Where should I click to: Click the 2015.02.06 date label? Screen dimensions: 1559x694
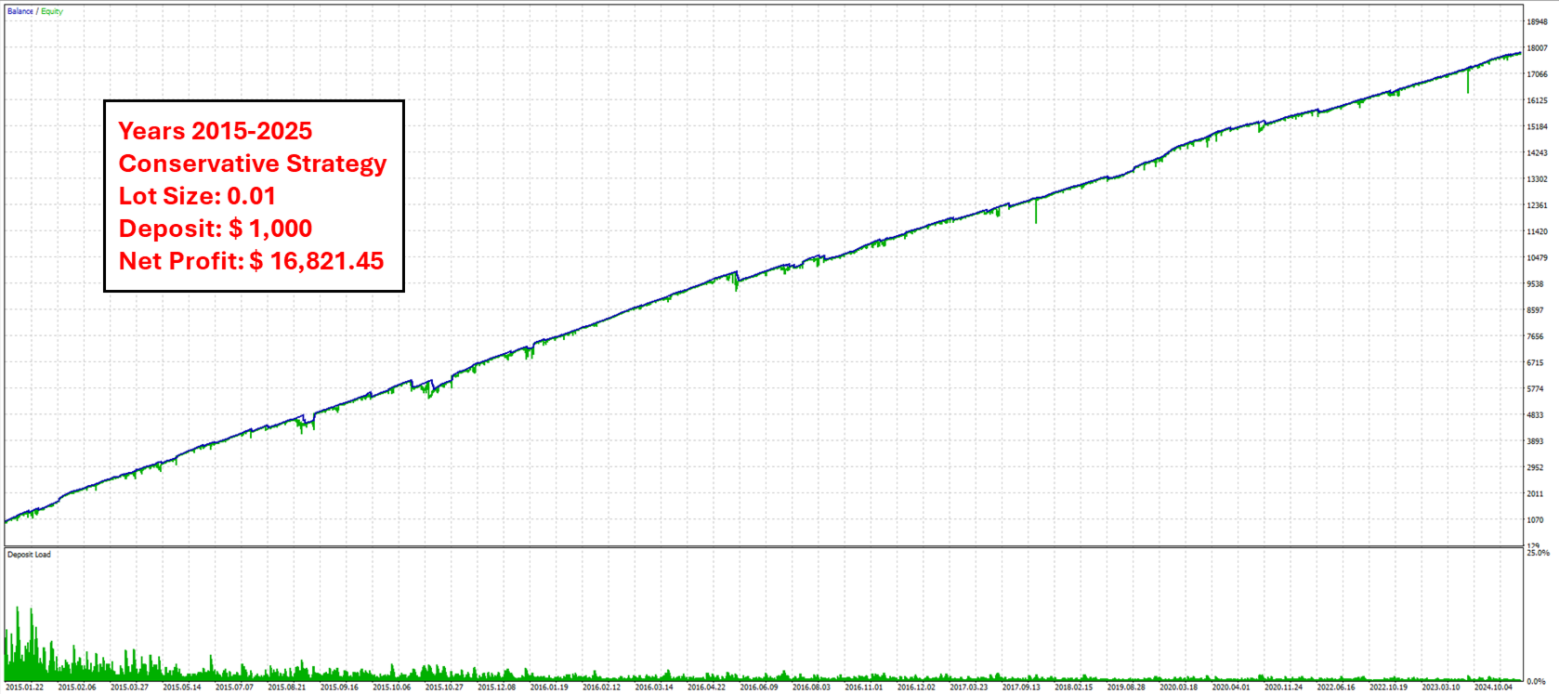coord(77,687)
